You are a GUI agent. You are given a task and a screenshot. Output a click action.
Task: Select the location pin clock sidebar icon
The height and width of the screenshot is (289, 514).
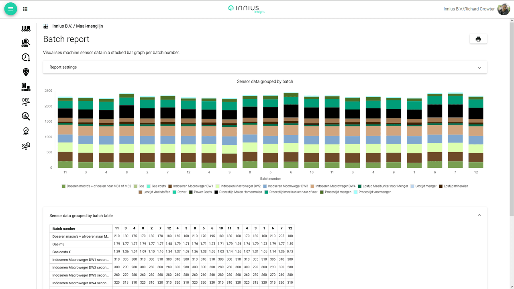pyautogui.click(x=26, y=72)
